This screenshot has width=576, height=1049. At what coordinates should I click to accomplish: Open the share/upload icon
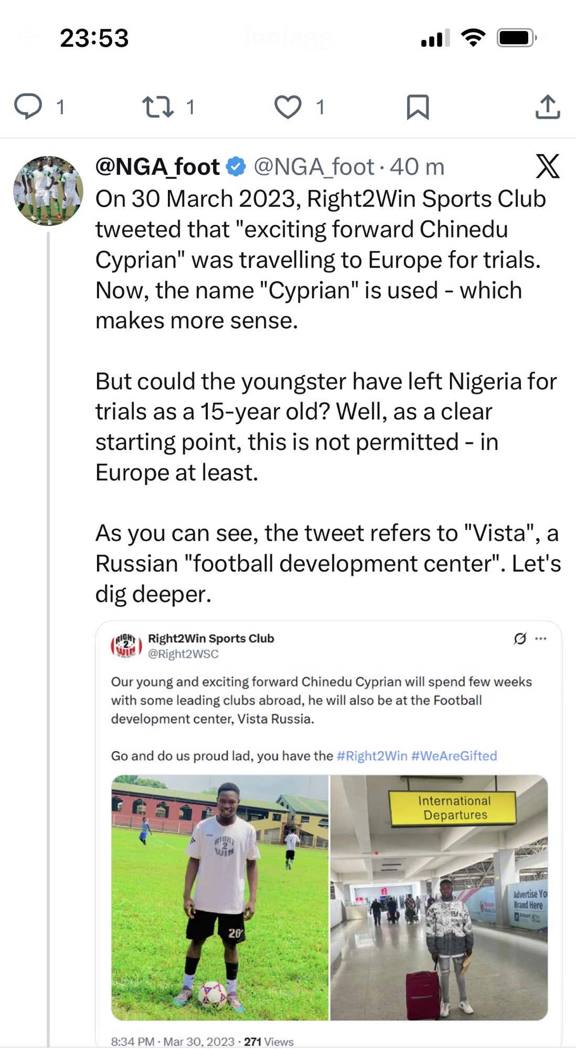[x=548, y=106]
